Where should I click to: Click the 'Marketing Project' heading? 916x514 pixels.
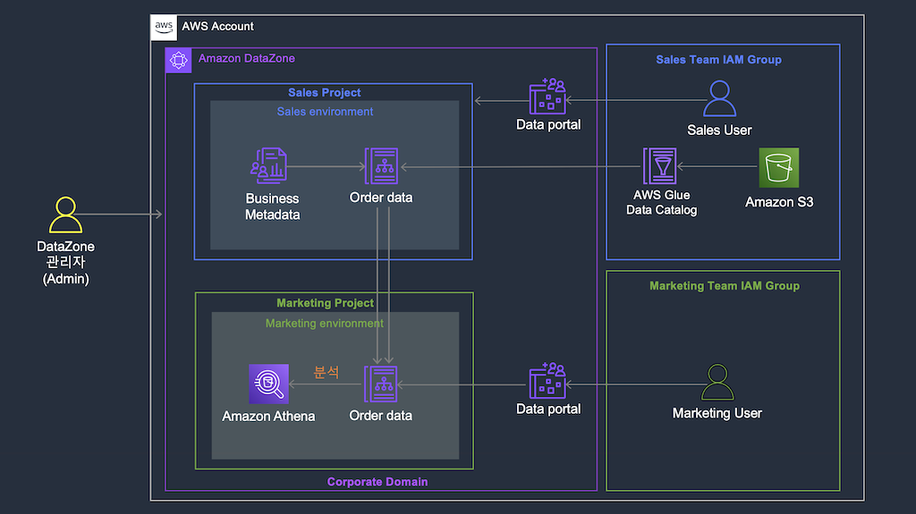coord(325,302)
